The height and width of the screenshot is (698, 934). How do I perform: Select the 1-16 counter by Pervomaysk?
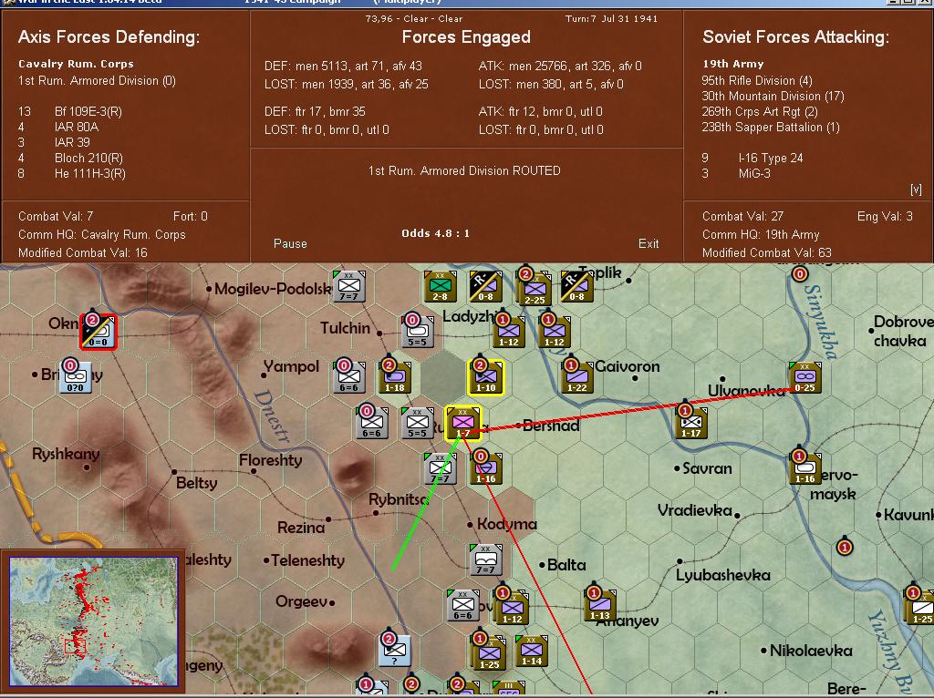804,468
